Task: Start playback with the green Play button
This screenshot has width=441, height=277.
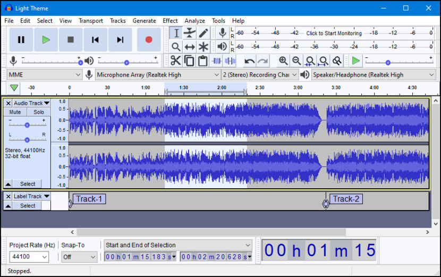Action: tap(46, 40)
